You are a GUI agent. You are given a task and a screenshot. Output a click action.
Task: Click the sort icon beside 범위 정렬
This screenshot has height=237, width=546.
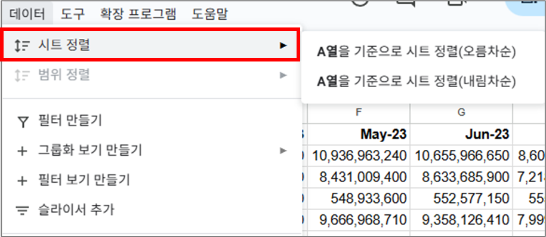(x=22, y=75)
